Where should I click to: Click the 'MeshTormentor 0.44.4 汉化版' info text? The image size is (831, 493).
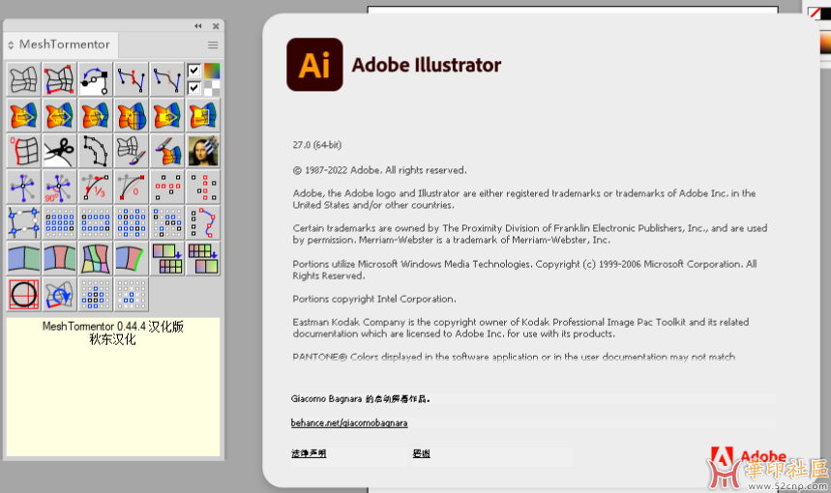pos(113,326)
